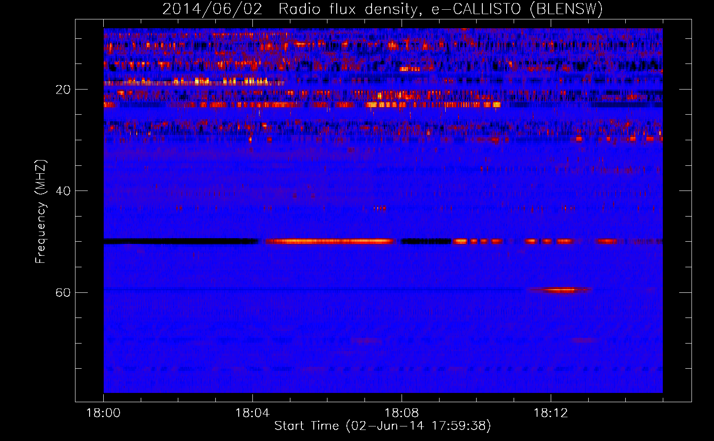
Task: Select the '60' frequency axis label
Action: tap(63, 292)
